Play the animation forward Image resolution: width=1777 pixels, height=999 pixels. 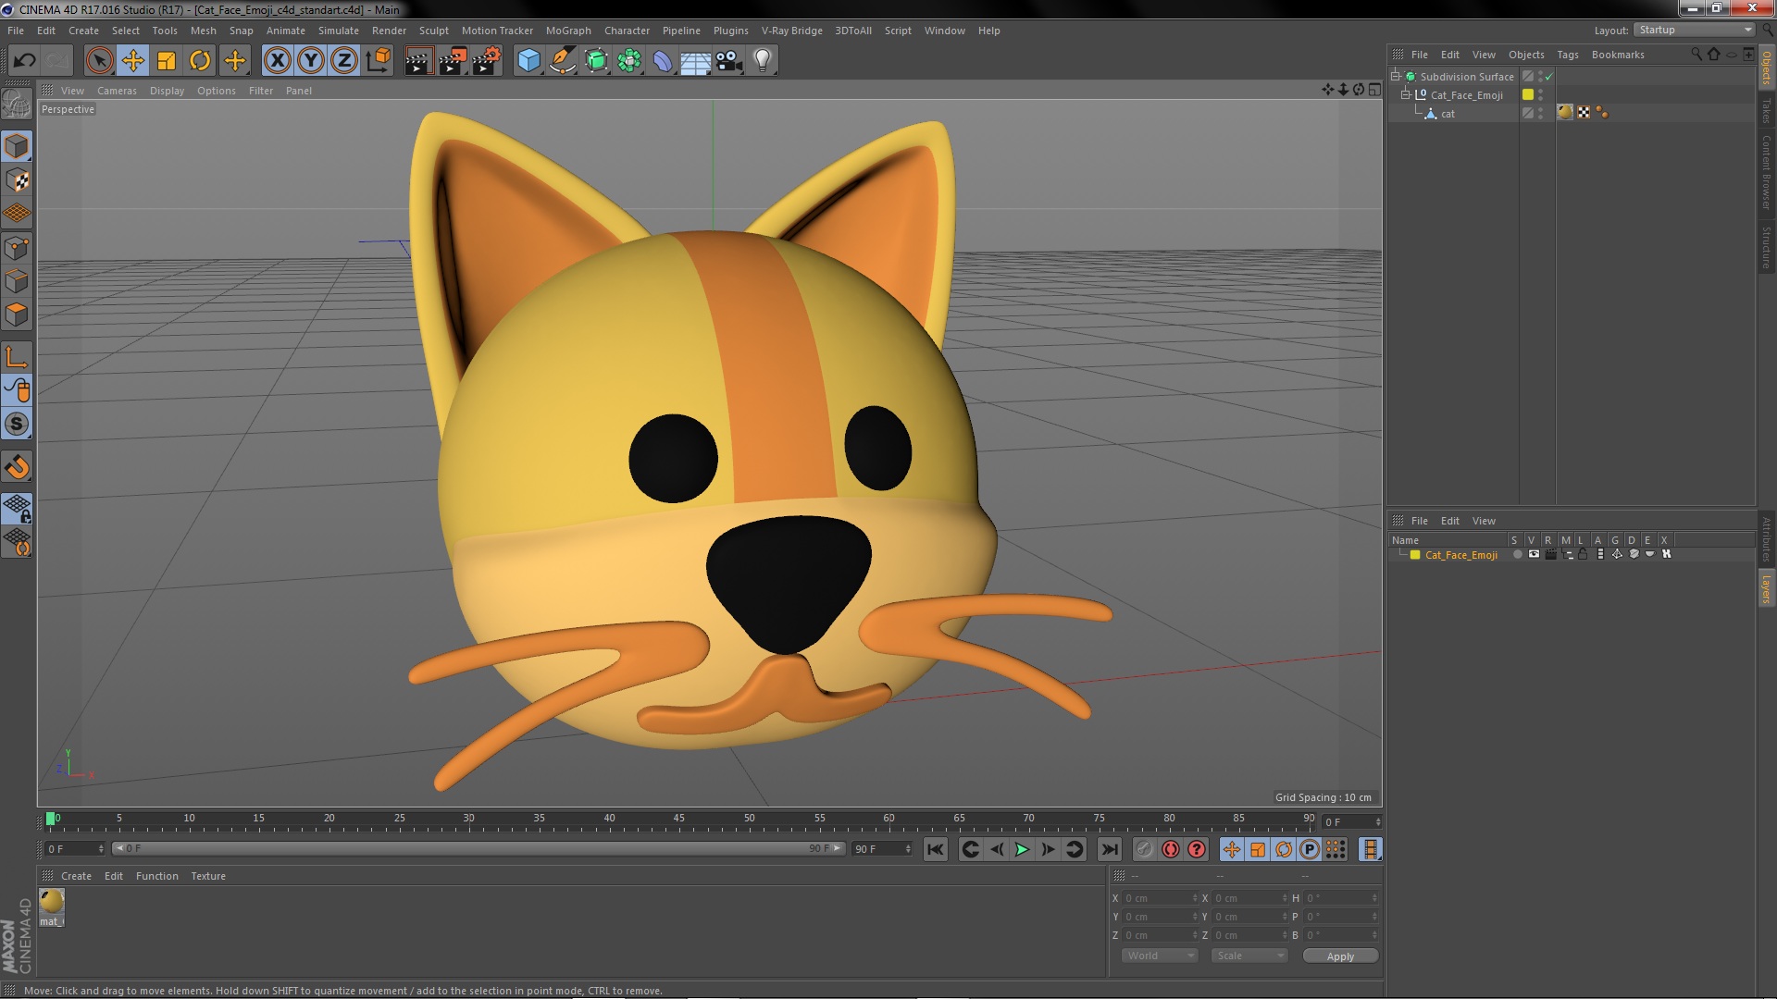tap(1022, 849)
